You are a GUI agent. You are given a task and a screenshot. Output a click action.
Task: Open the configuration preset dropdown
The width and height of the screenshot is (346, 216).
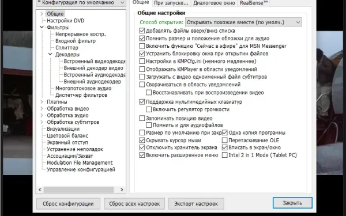pos(81,3)
